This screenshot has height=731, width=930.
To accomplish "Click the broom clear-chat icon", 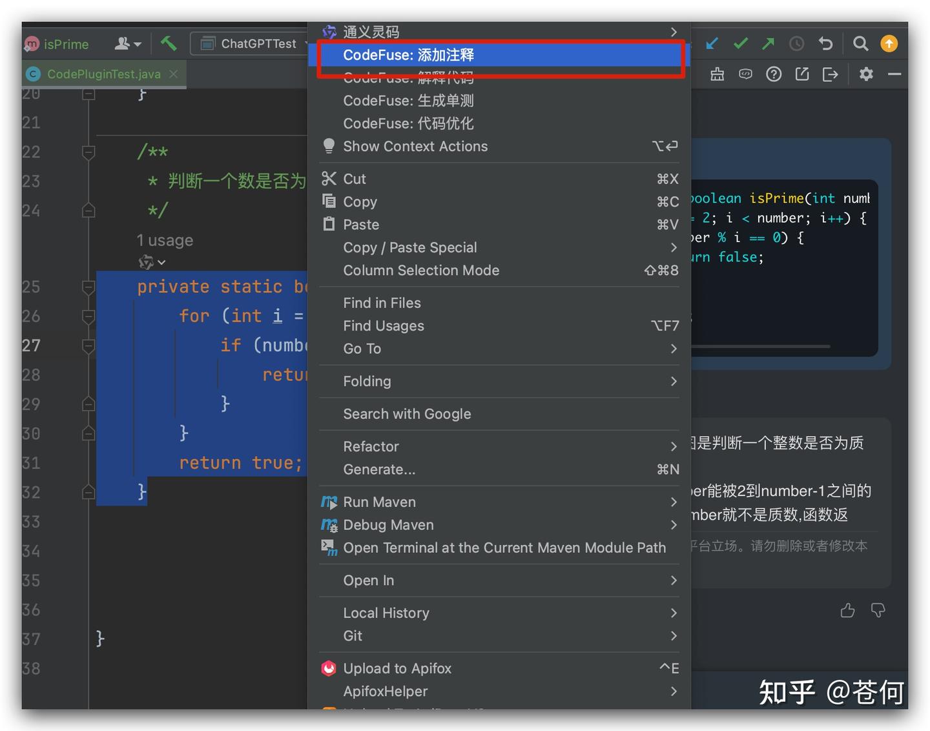I will click(x=717, y=74).
